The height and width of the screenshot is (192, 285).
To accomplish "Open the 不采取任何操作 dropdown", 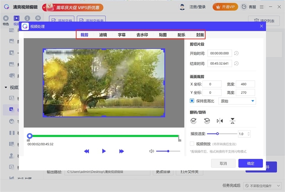I will (262, 186).
